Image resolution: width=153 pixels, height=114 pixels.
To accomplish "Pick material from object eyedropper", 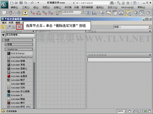I will [9, 27].
